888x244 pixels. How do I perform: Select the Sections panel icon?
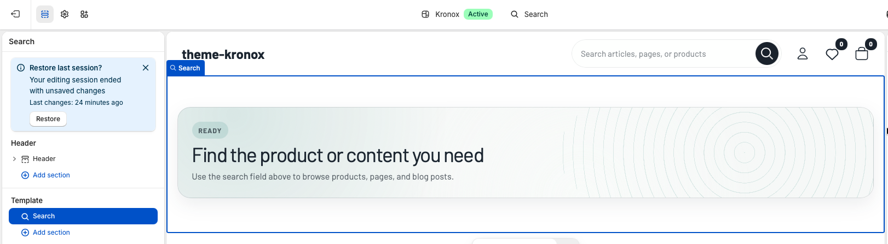(45, 14)
